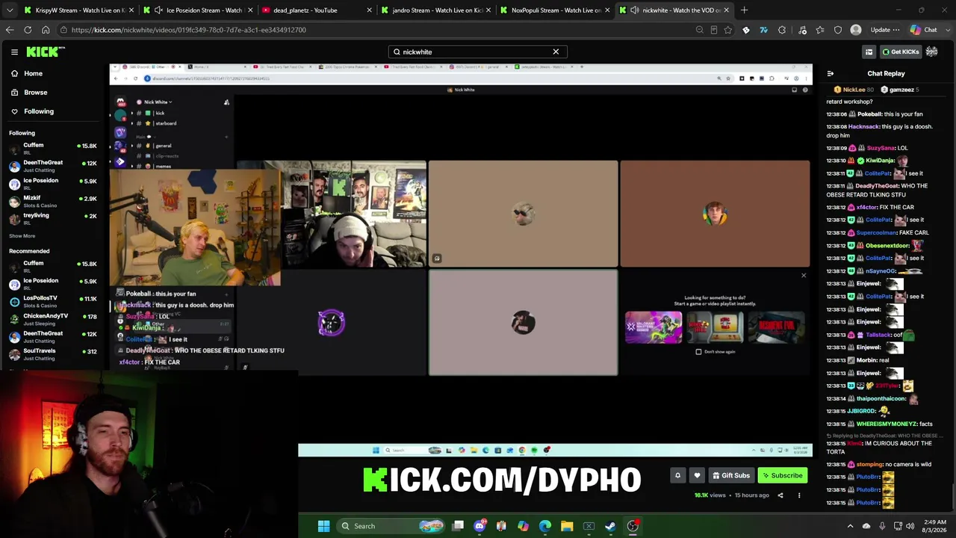Click the Gift Subs button
Viewport: 956px width, 538px height.
coord(730,475)
